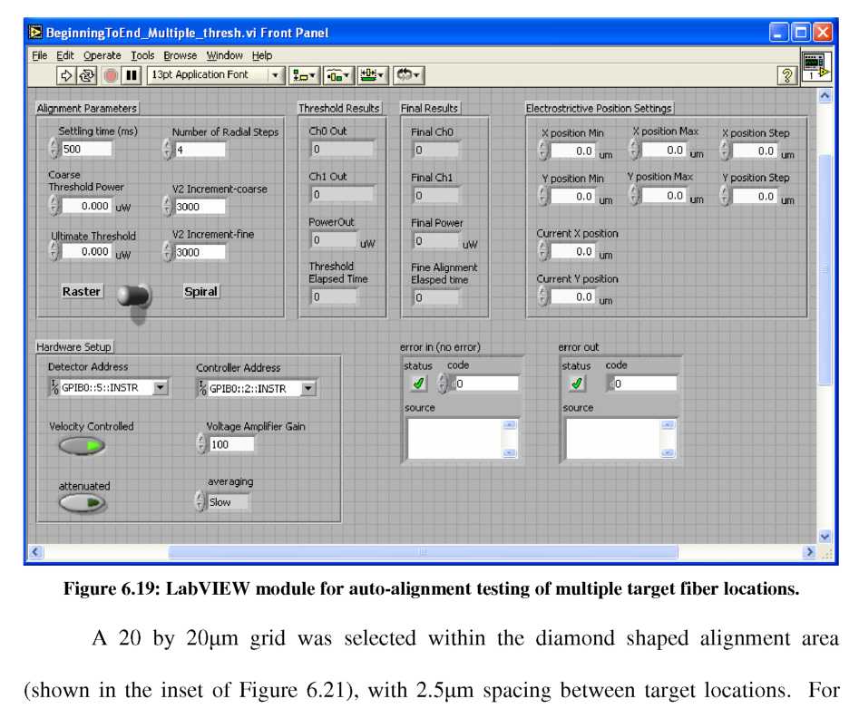Click the Threshold Elapsed Time indicator value

pos(334,296)
